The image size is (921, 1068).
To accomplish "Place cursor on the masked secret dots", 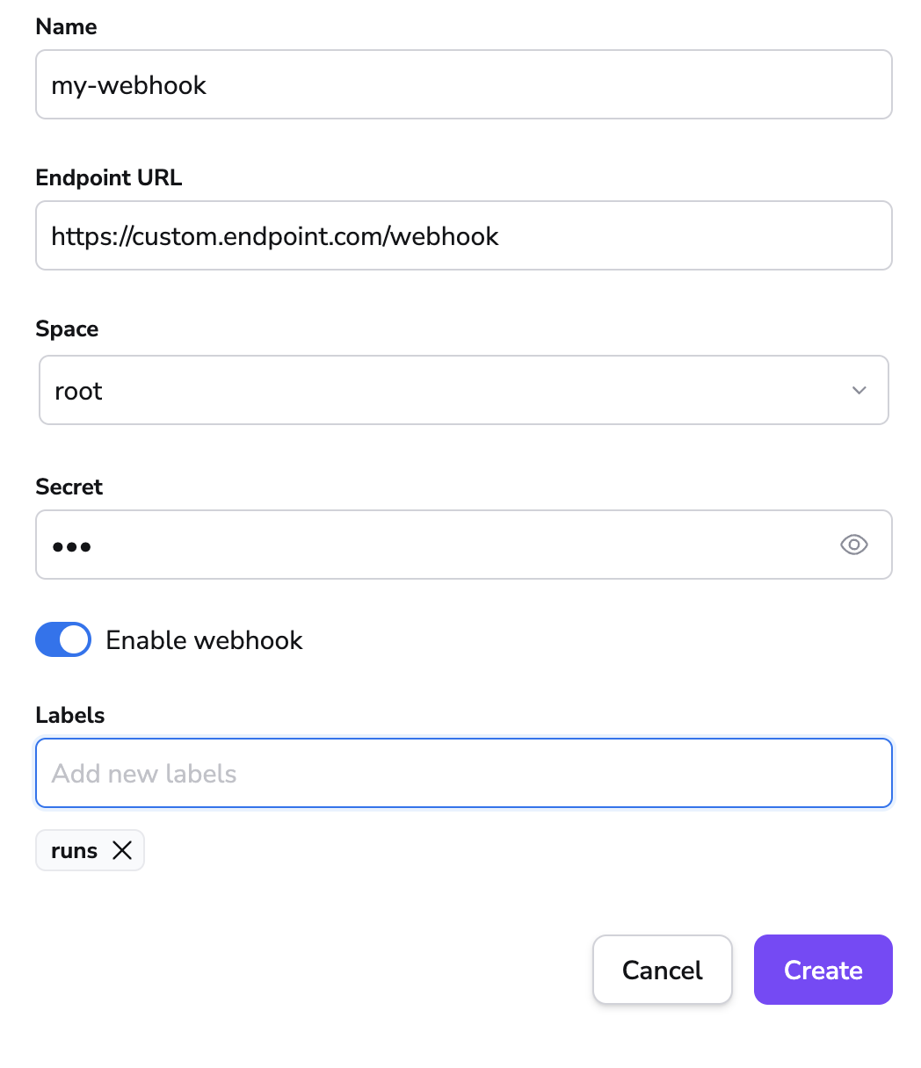I will point(72,546).
